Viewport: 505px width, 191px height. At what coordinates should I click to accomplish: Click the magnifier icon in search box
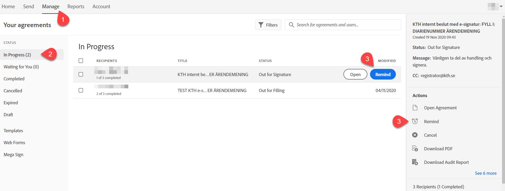pyautogui.click(x=291, y=25)
